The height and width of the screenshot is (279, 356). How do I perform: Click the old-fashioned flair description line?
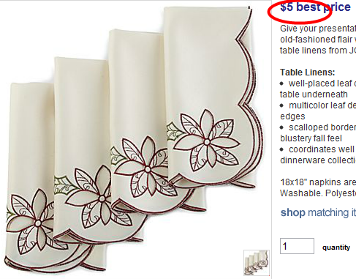[318, 40]
